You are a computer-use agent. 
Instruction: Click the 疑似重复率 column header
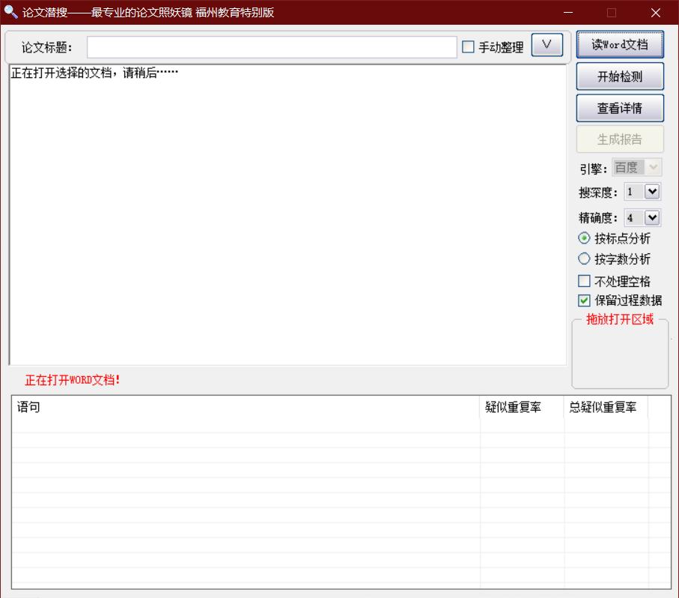pos(522,407)
